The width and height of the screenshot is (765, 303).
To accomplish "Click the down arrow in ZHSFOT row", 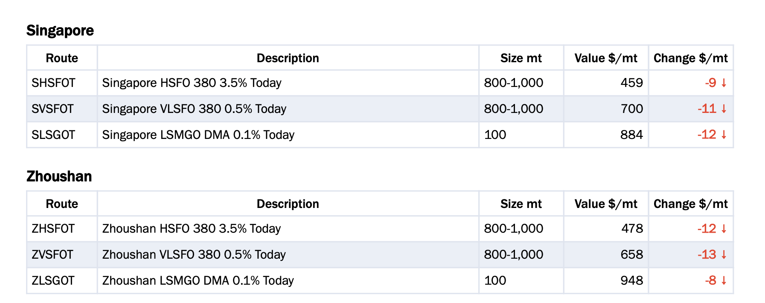I will click(x=724, y=229).
